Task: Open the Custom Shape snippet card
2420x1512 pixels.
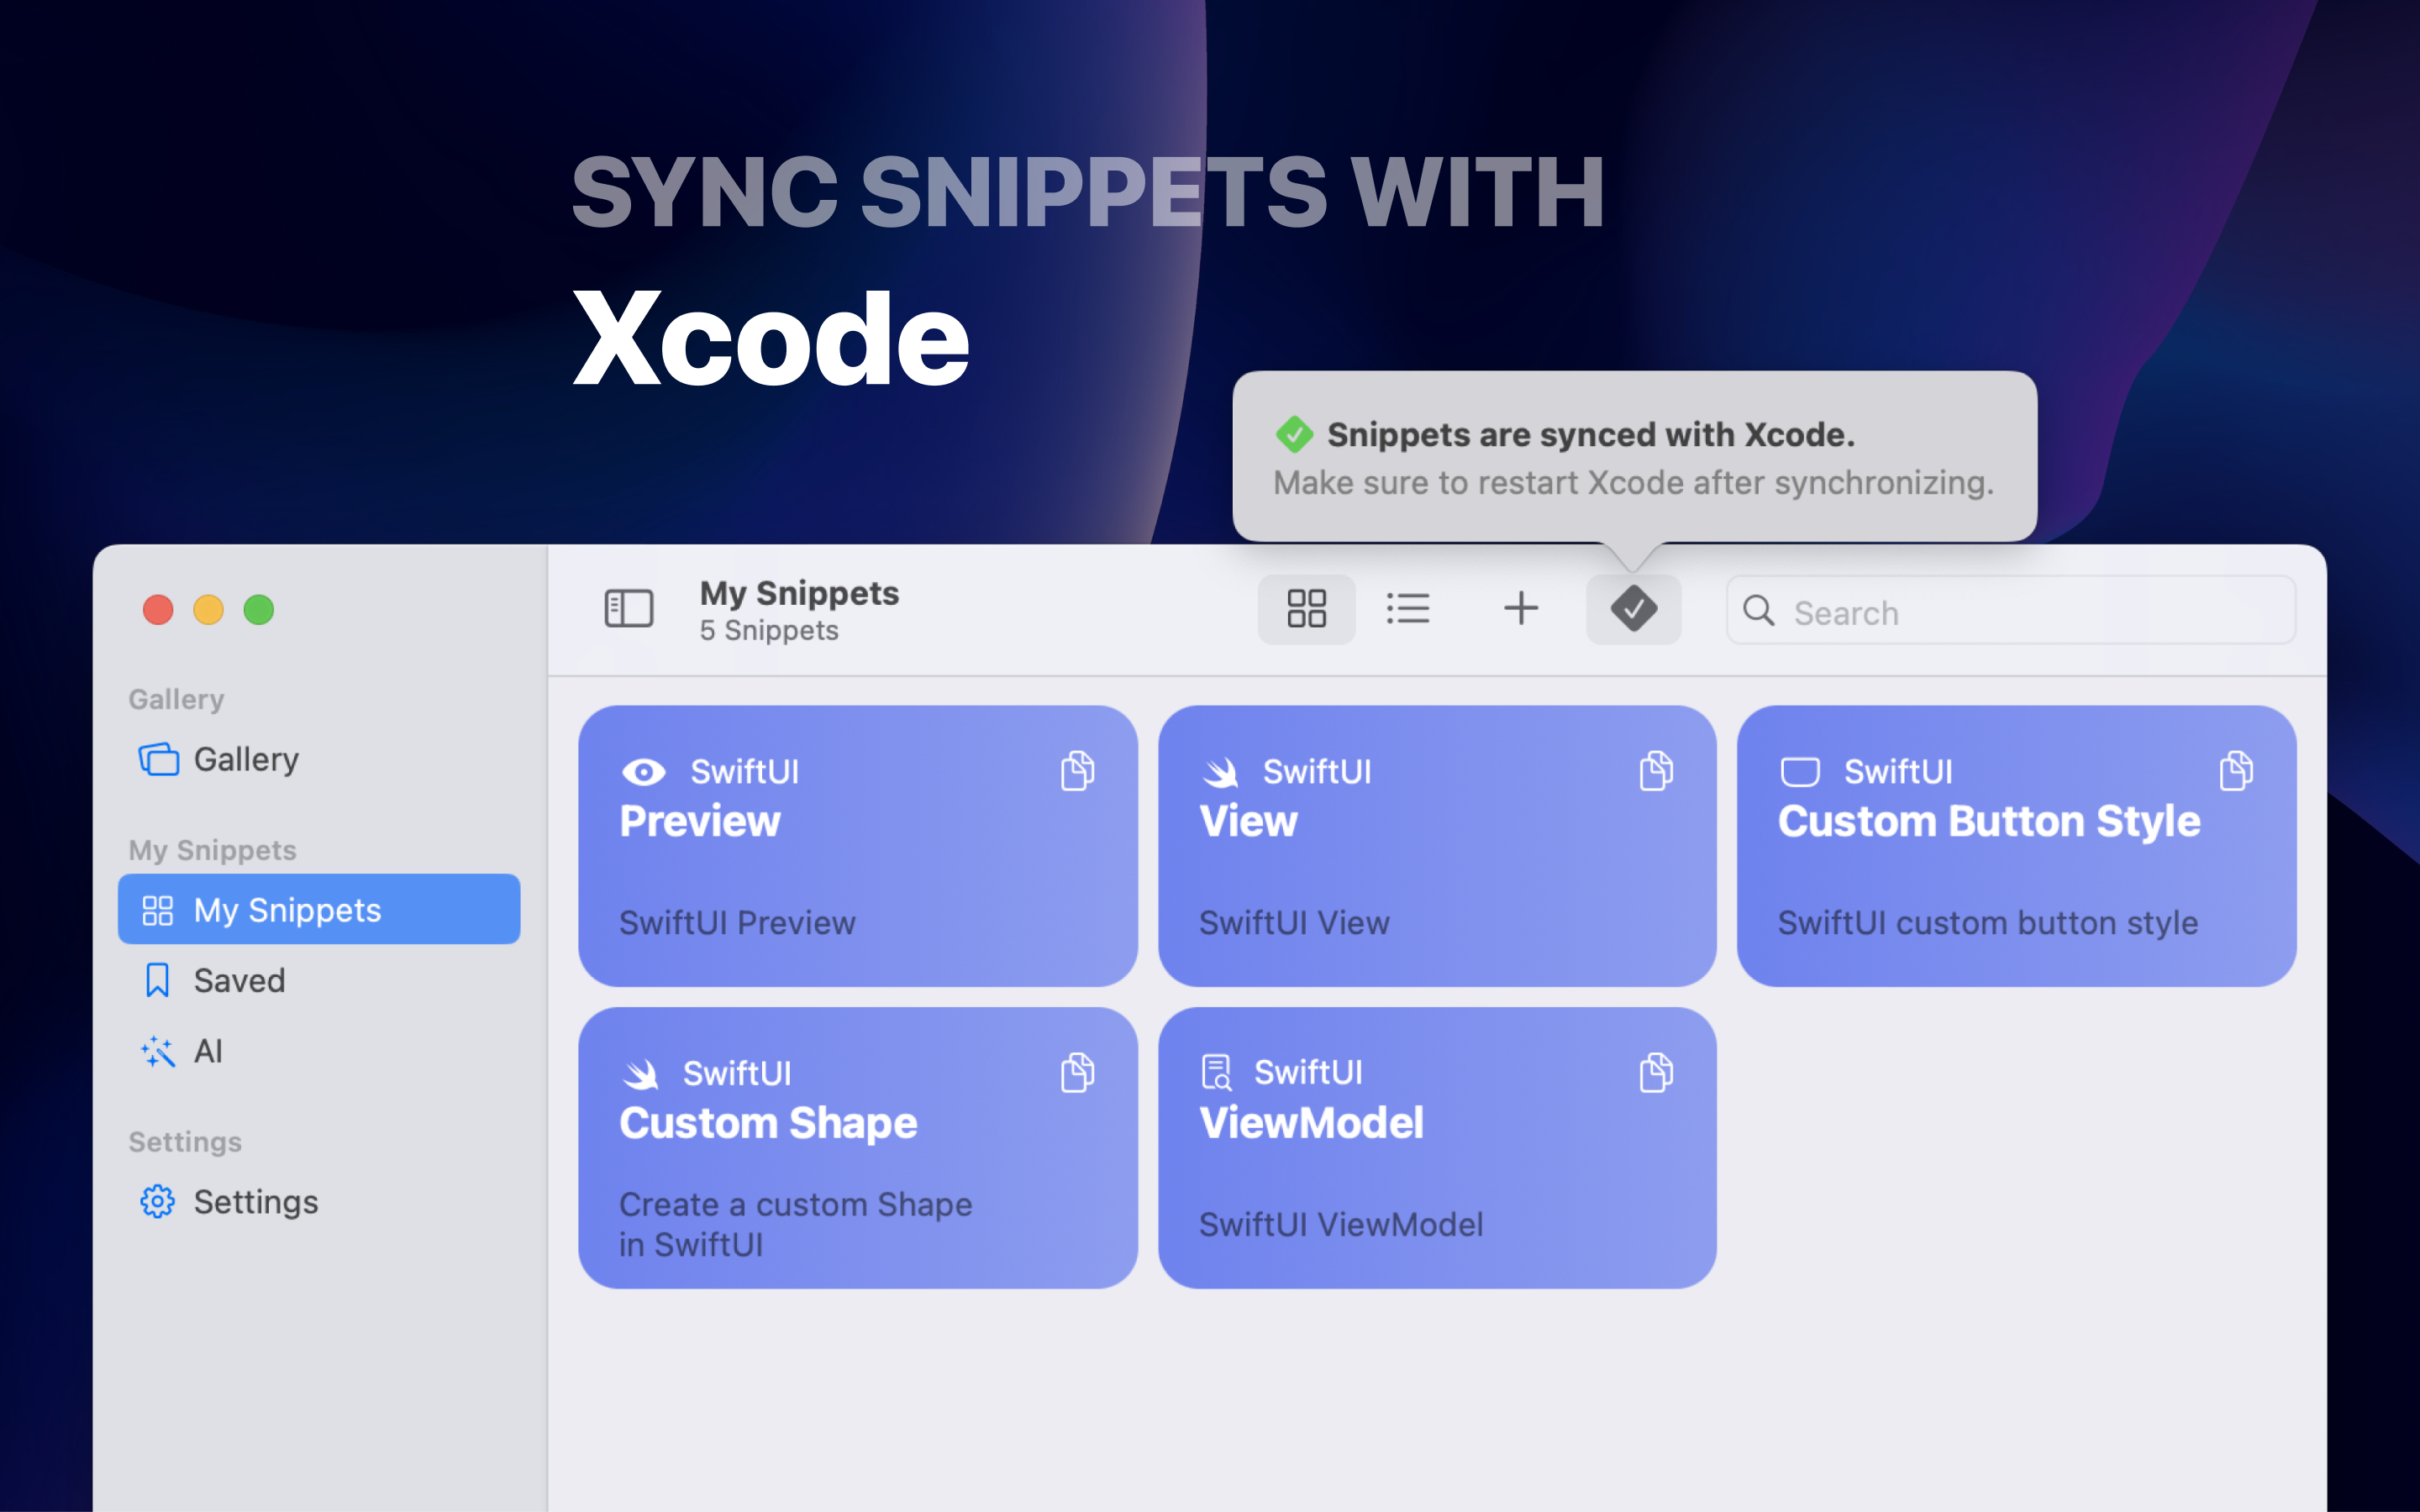Action: click(857, 1147)
